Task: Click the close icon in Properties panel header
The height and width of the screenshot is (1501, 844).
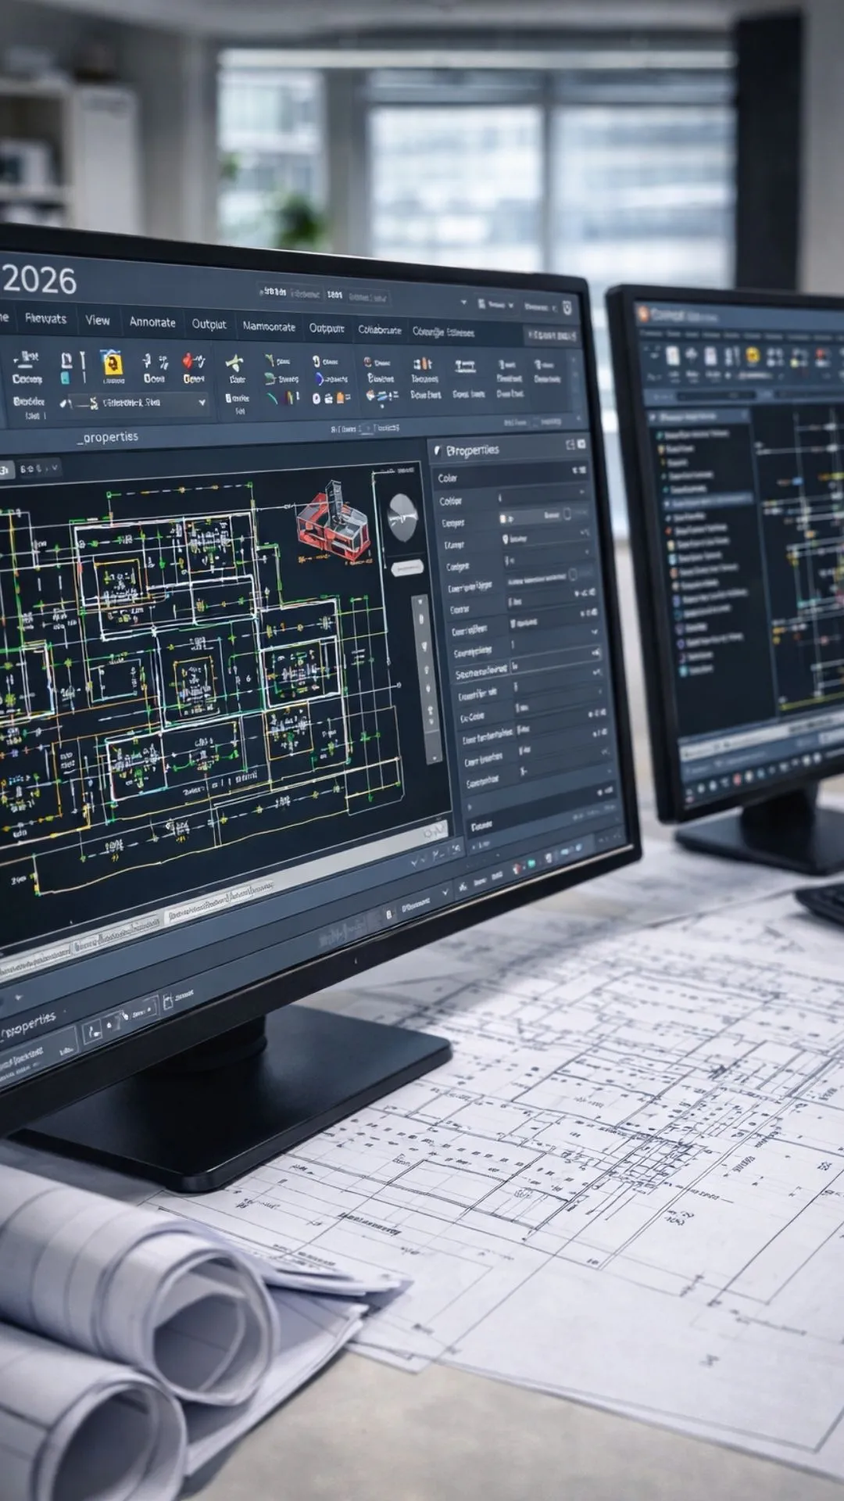Action: [581, 444]
